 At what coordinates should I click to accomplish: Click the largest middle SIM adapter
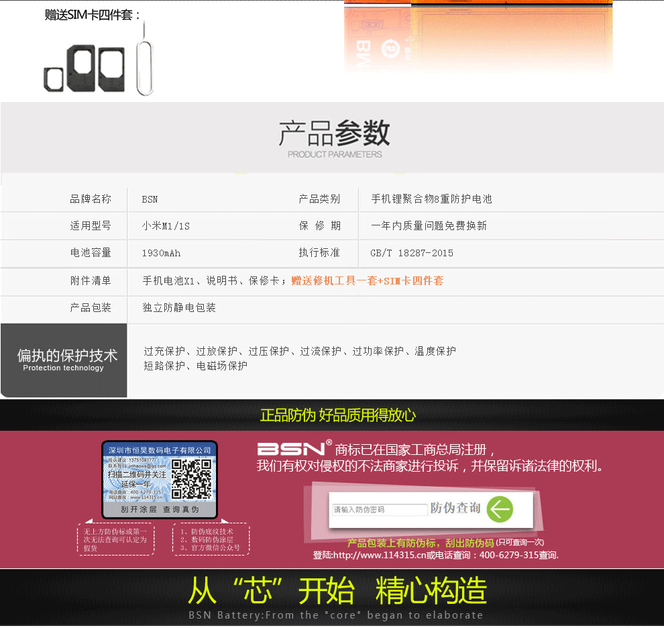pos(82,68)
